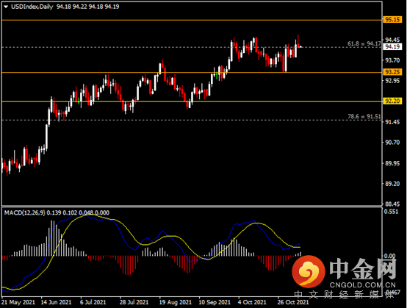Click the 19 Aug 2021 date marker
Image resolution: width=407 pixels, height=308 pixels.
[x=175, y=302]
